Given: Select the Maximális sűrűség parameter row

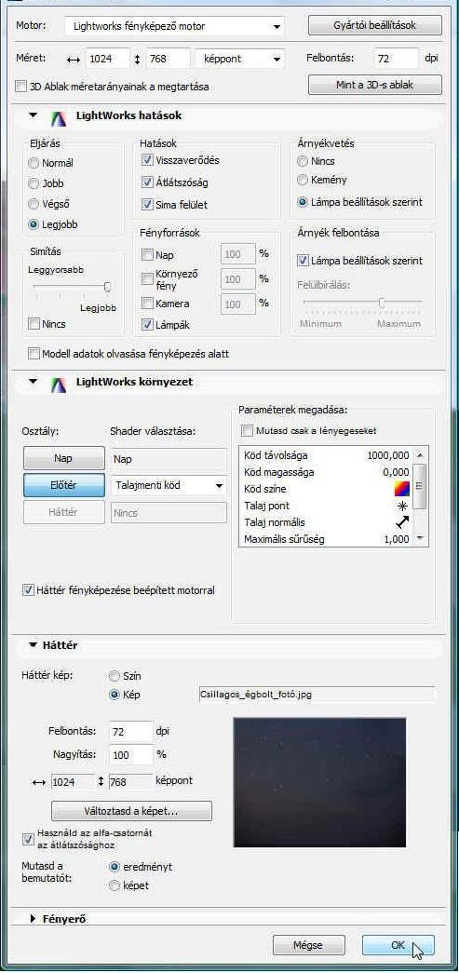Looking at the screenshot, I should [326, 539].
